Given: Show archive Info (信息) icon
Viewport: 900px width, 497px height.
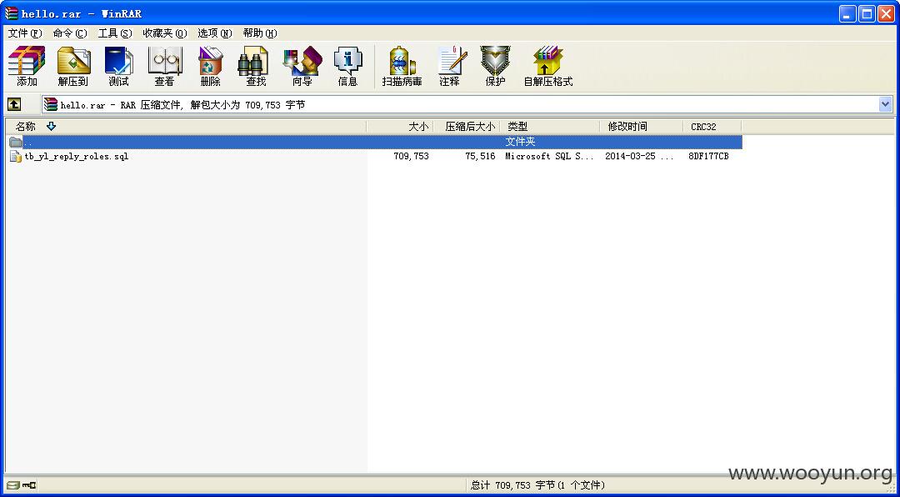Looking at the screenshot, I should coord(347,66).
